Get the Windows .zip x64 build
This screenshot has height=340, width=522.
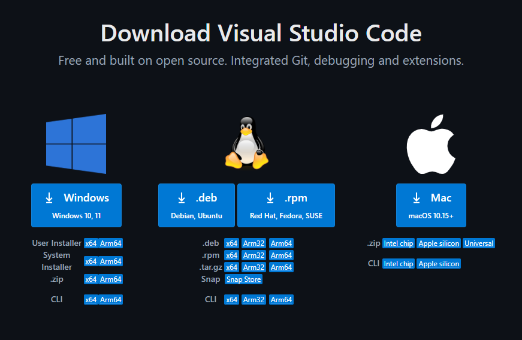click(x=91, y=279)
